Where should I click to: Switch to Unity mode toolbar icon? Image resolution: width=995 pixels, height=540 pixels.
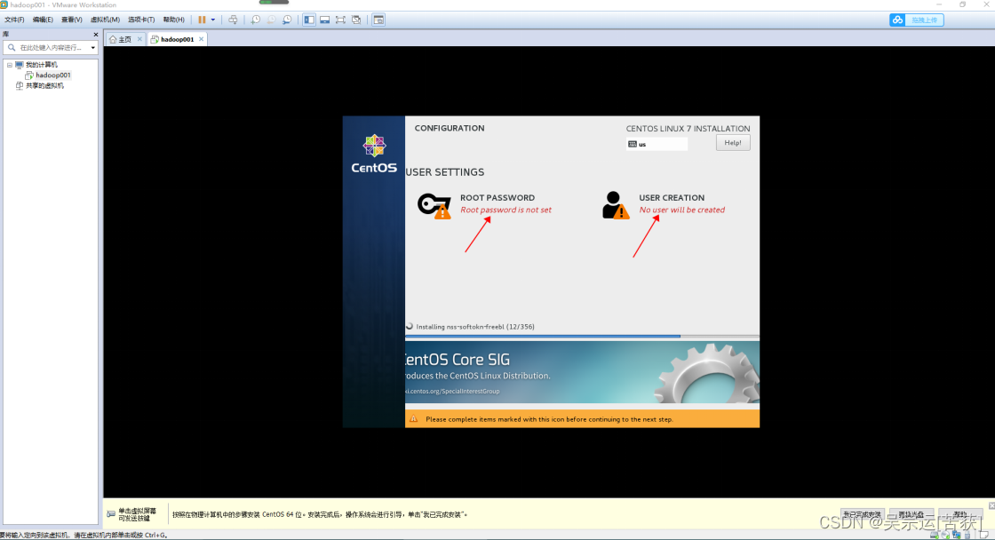[x=356, y=20]
